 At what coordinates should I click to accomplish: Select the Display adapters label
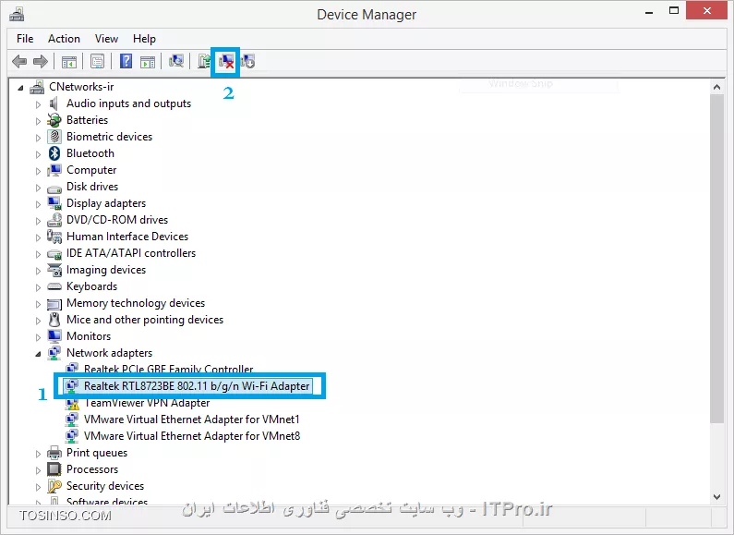(106, 203)
